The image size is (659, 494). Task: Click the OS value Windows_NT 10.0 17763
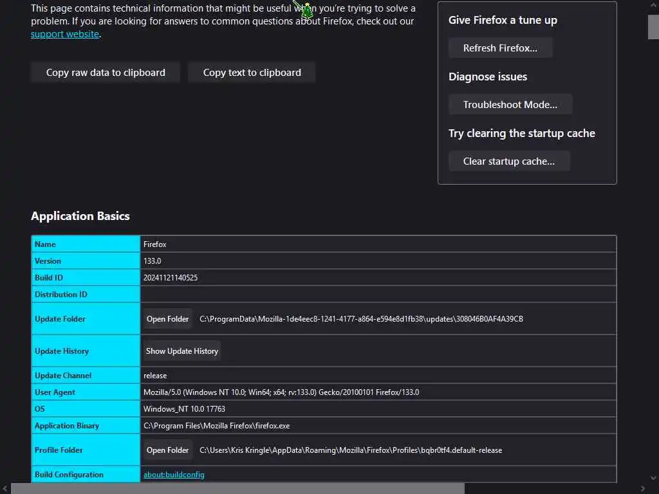(184, 408)
